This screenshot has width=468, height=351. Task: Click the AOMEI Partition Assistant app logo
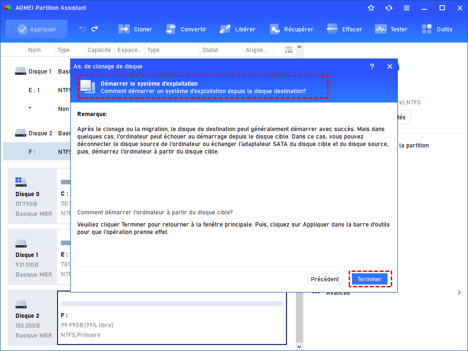[x=8, y=8]
